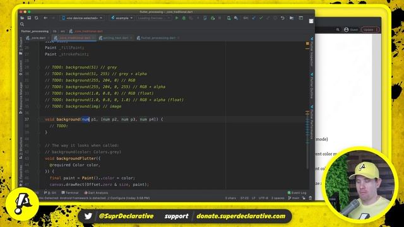Click the 'TODO: background(img) // image' comment
This screenshot has height=227, width=404.
tap(83, 107)
